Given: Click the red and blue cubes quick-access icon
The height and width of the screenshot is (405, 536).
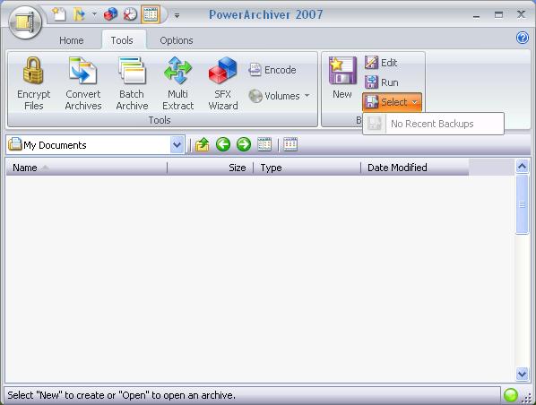Looking at the screenshot, I should pyautogui.click(x=110, y=14).
